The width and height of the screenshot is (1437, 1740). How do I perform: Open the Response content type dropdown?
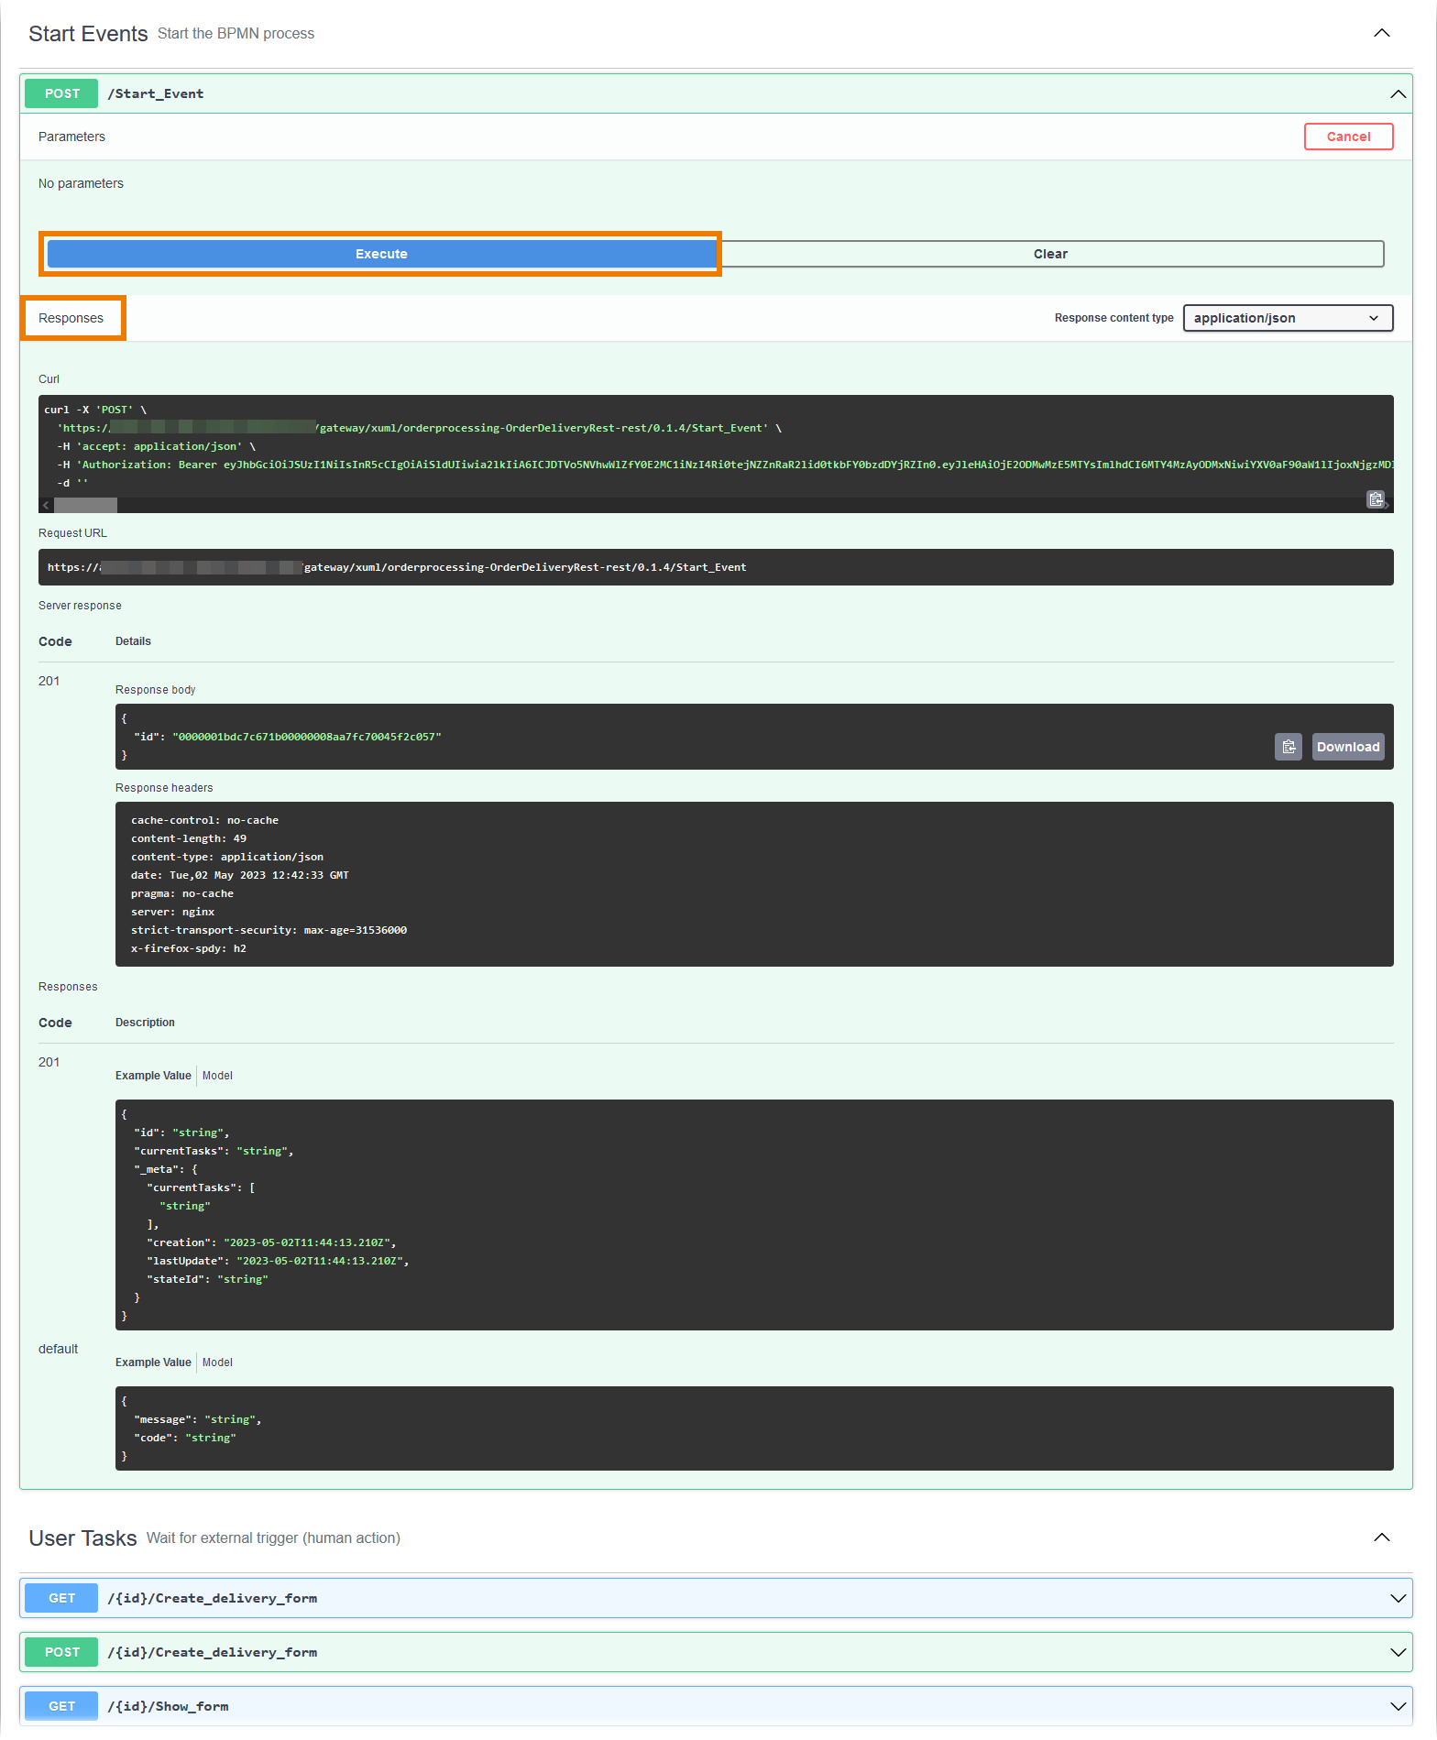tap(1288, 318)
